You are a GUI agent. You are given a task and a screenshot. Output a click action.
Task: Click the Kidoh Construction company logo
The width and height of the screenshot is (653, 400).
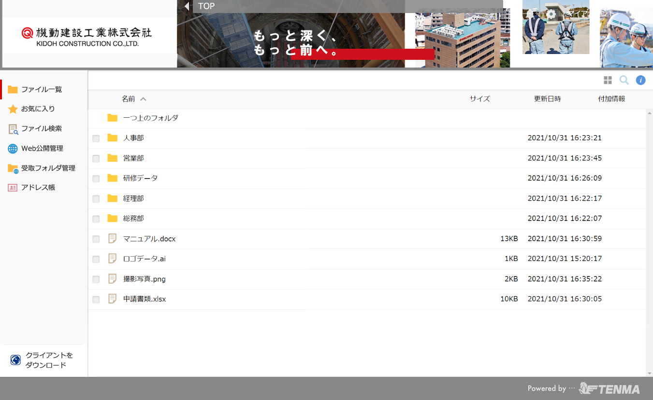coord(87,36)
